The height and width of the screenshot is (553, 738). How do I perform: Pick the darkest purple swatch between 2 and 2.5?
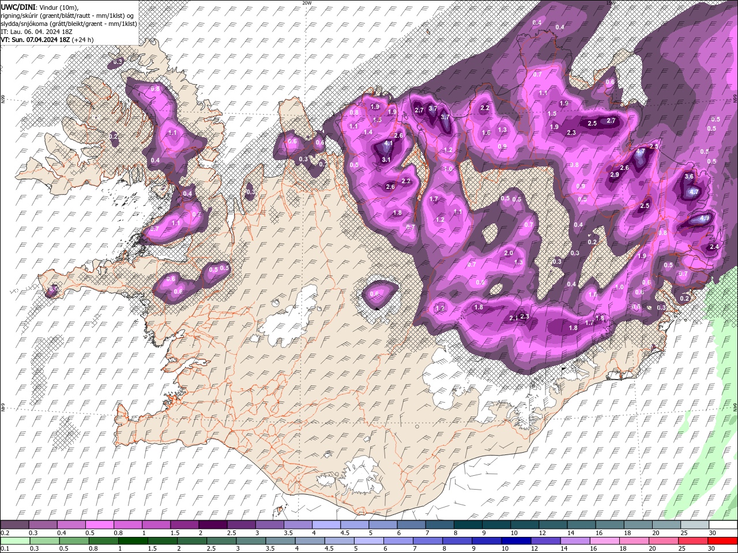(212, 525)
